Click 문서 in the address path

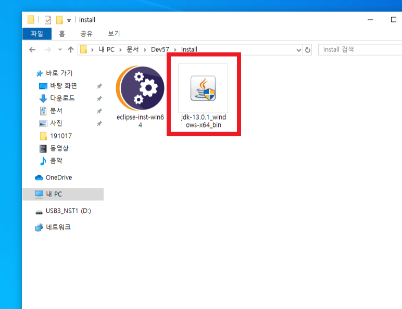point(133,49)
